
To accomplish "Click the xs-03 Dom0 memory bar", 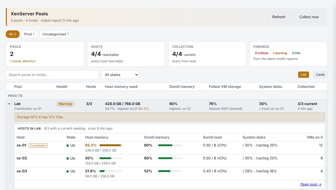I will pyautogui.click(x=170, y=171).
